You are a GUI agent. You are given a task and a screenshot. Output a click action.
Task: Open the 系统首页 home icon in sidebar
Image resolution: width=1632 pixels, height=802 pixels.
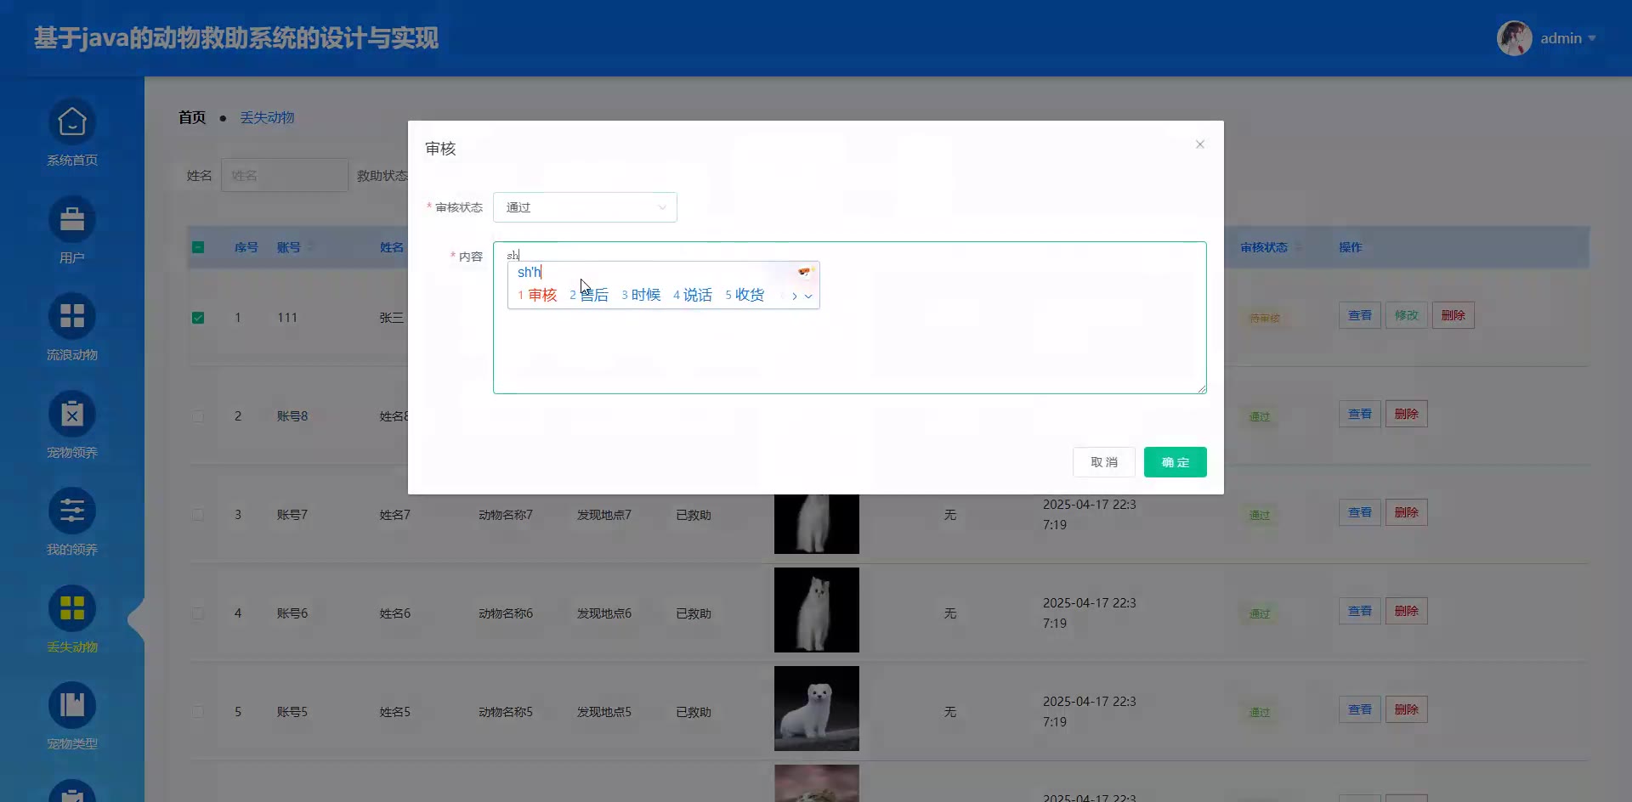click(x=72, y=122)
